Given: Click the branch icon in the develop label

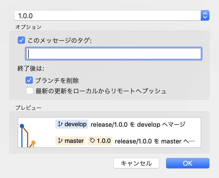Looking at the screenshot, I should (x=60, y=124).
